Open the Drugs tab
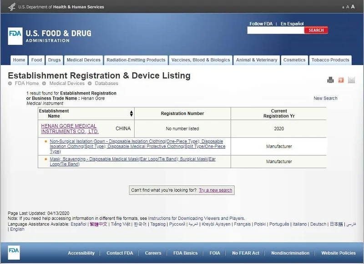 pyautogui.click(x=54, y=60)
